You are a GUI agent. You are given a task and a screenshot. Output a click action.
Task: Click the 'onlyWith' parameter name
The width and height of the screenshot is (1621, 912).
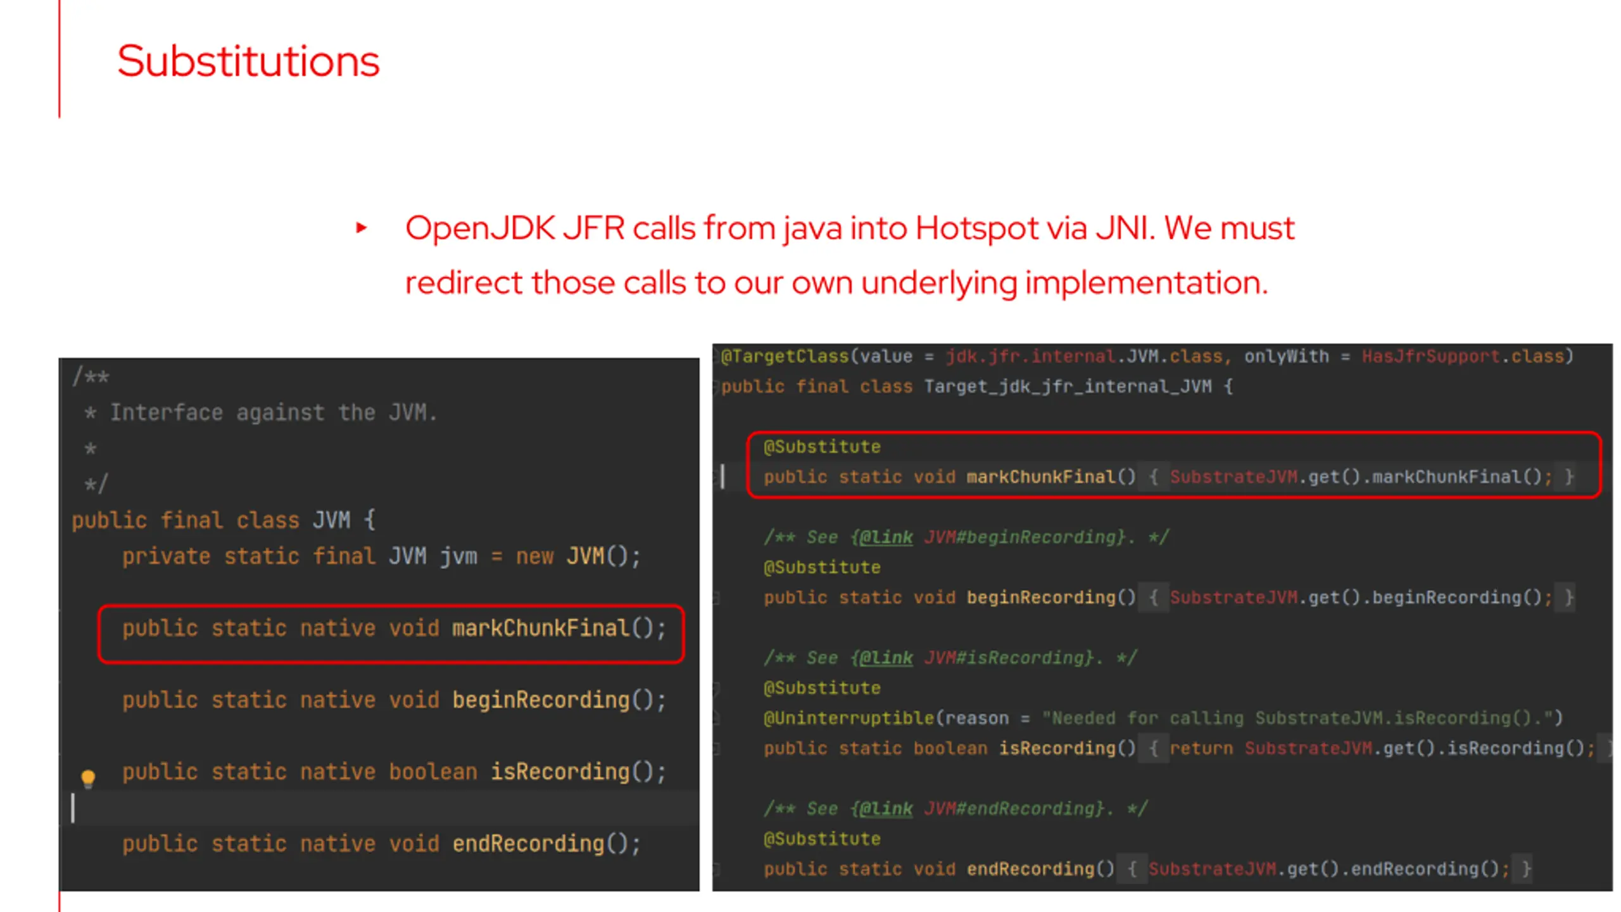(1286, 357)
